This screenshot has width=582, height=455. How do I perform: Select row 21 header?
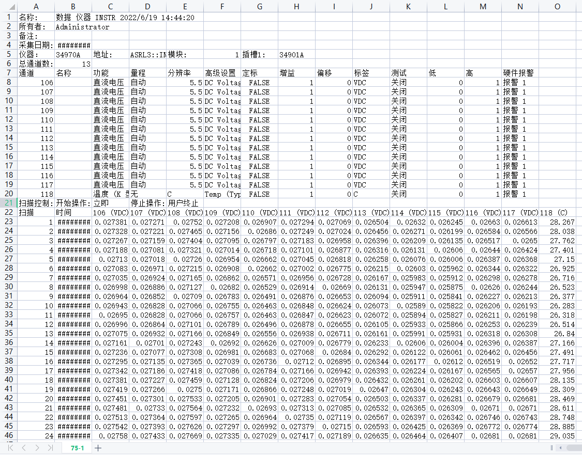click(9, 203)
